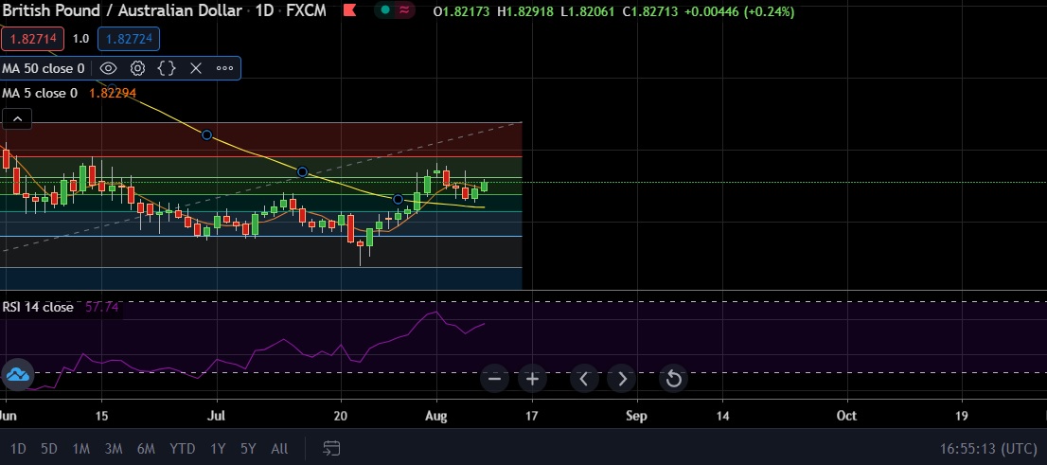Click the close price C1.82713
1047x465 pixels.
(650, 11)
